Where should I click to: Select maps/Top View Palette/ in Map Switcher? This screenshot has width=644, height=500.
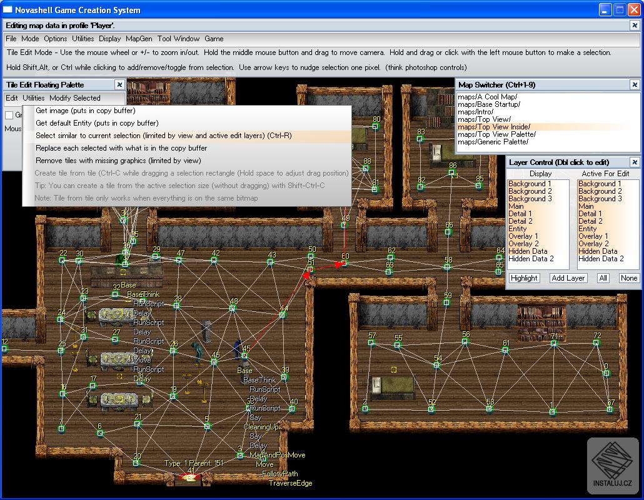(548, 134)
